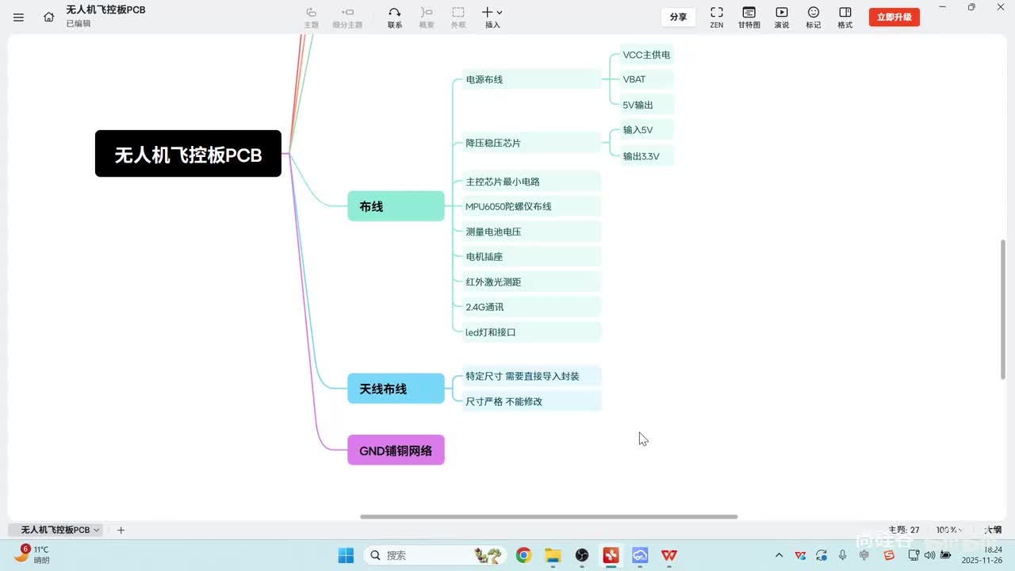
Task: Select the 电源布线 subtopic
Action: [531, 79]
